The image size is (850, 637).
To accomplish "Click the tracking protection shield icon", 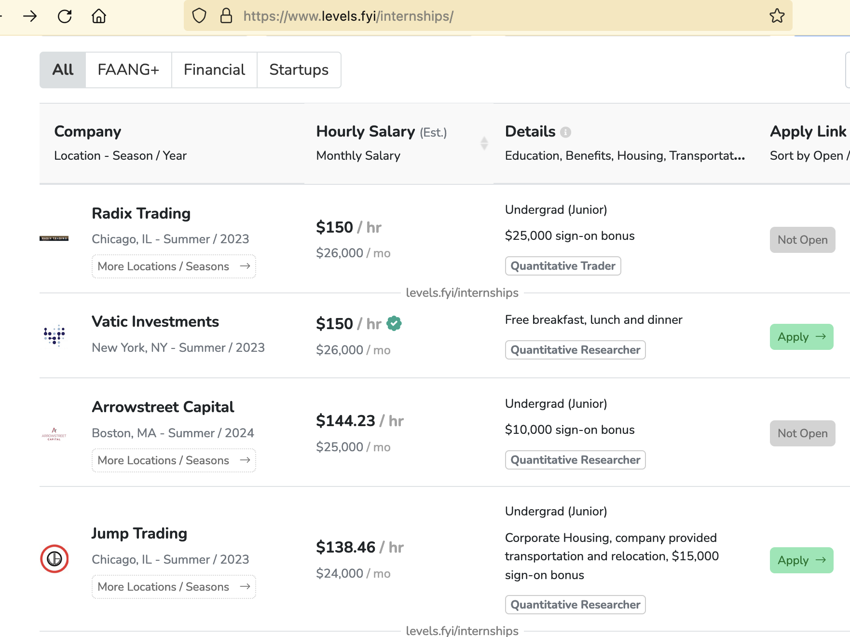I will click(x=199, y=16).
